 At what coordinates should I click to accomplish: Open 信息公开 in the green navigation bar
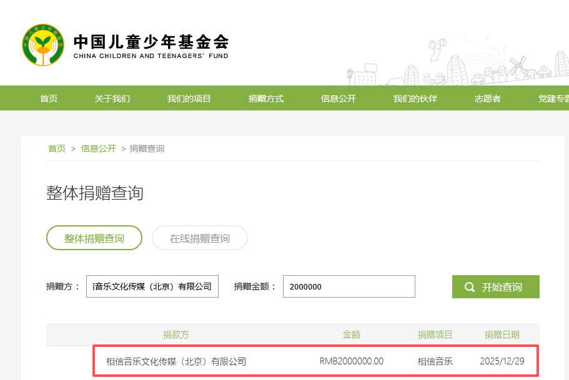coord(339,99)
